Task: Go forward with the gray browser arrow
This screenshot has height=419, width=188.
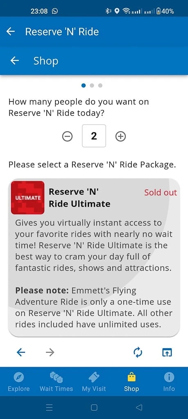Action: point(50,352)
